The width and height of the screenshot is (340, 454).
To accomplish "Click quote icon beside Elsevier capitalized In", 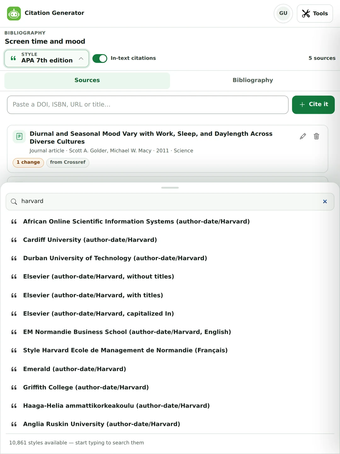I will (x=14, y=314).
